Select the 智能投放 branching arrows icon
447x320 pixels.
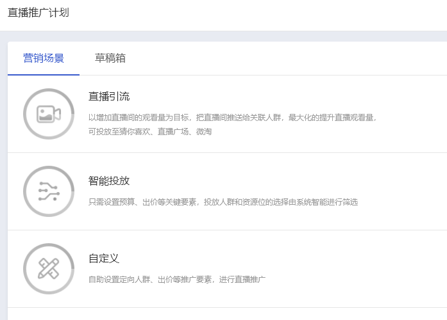pyautogui.click(x=49, y=191)
